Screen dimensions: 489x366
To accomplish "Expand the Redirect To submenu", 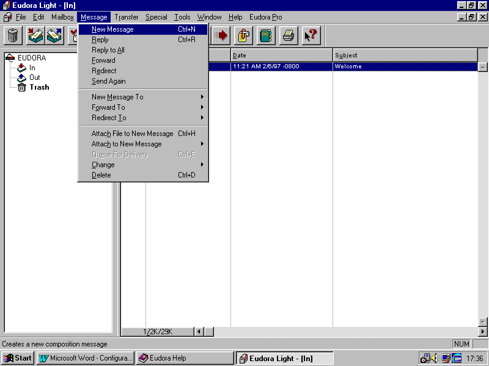I will tap(143, 118).
